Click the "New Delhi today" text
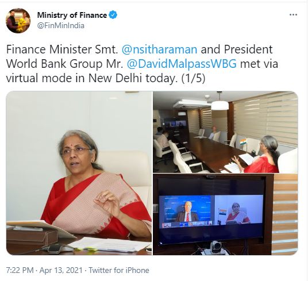This screenshot has height=281, width=308. tap(132, 78)
